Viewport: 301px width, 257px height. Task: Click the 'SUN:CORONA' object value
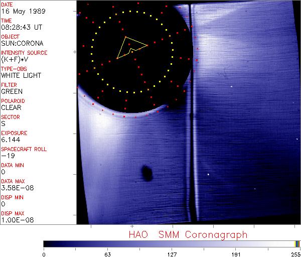click(19, 44)
